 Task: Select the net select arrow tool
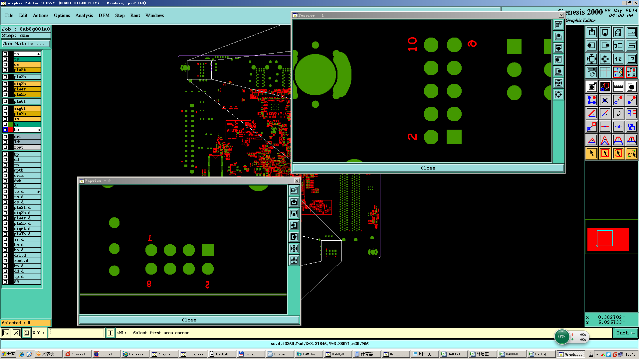click(x=631, y=153)
